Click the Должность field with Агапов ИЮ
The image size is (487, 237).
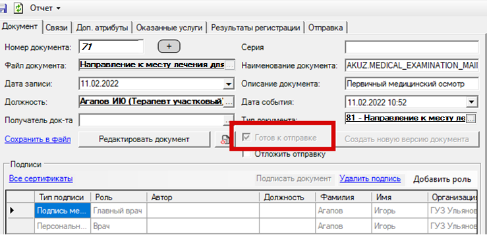tap(152, 102)
